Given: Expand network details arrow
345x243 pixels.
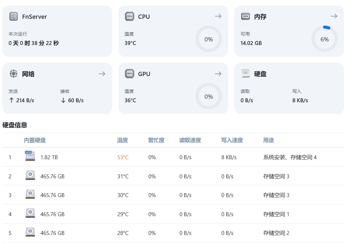Looking at the screenshot, I should [x=102, y=74].
